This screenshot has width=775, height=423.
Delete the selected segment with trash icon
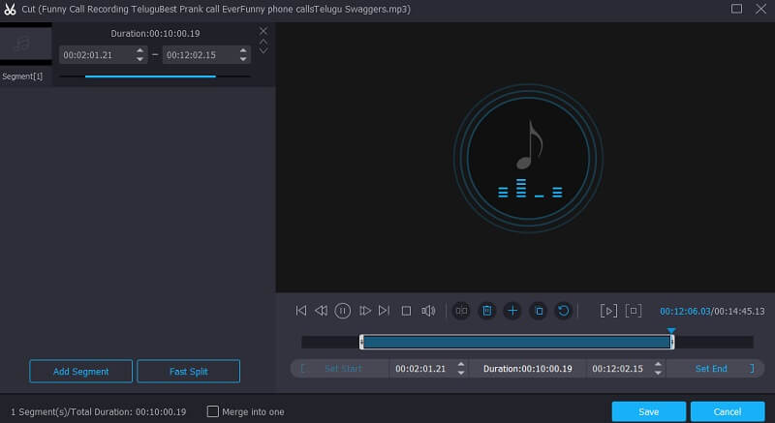click(487, 311)
